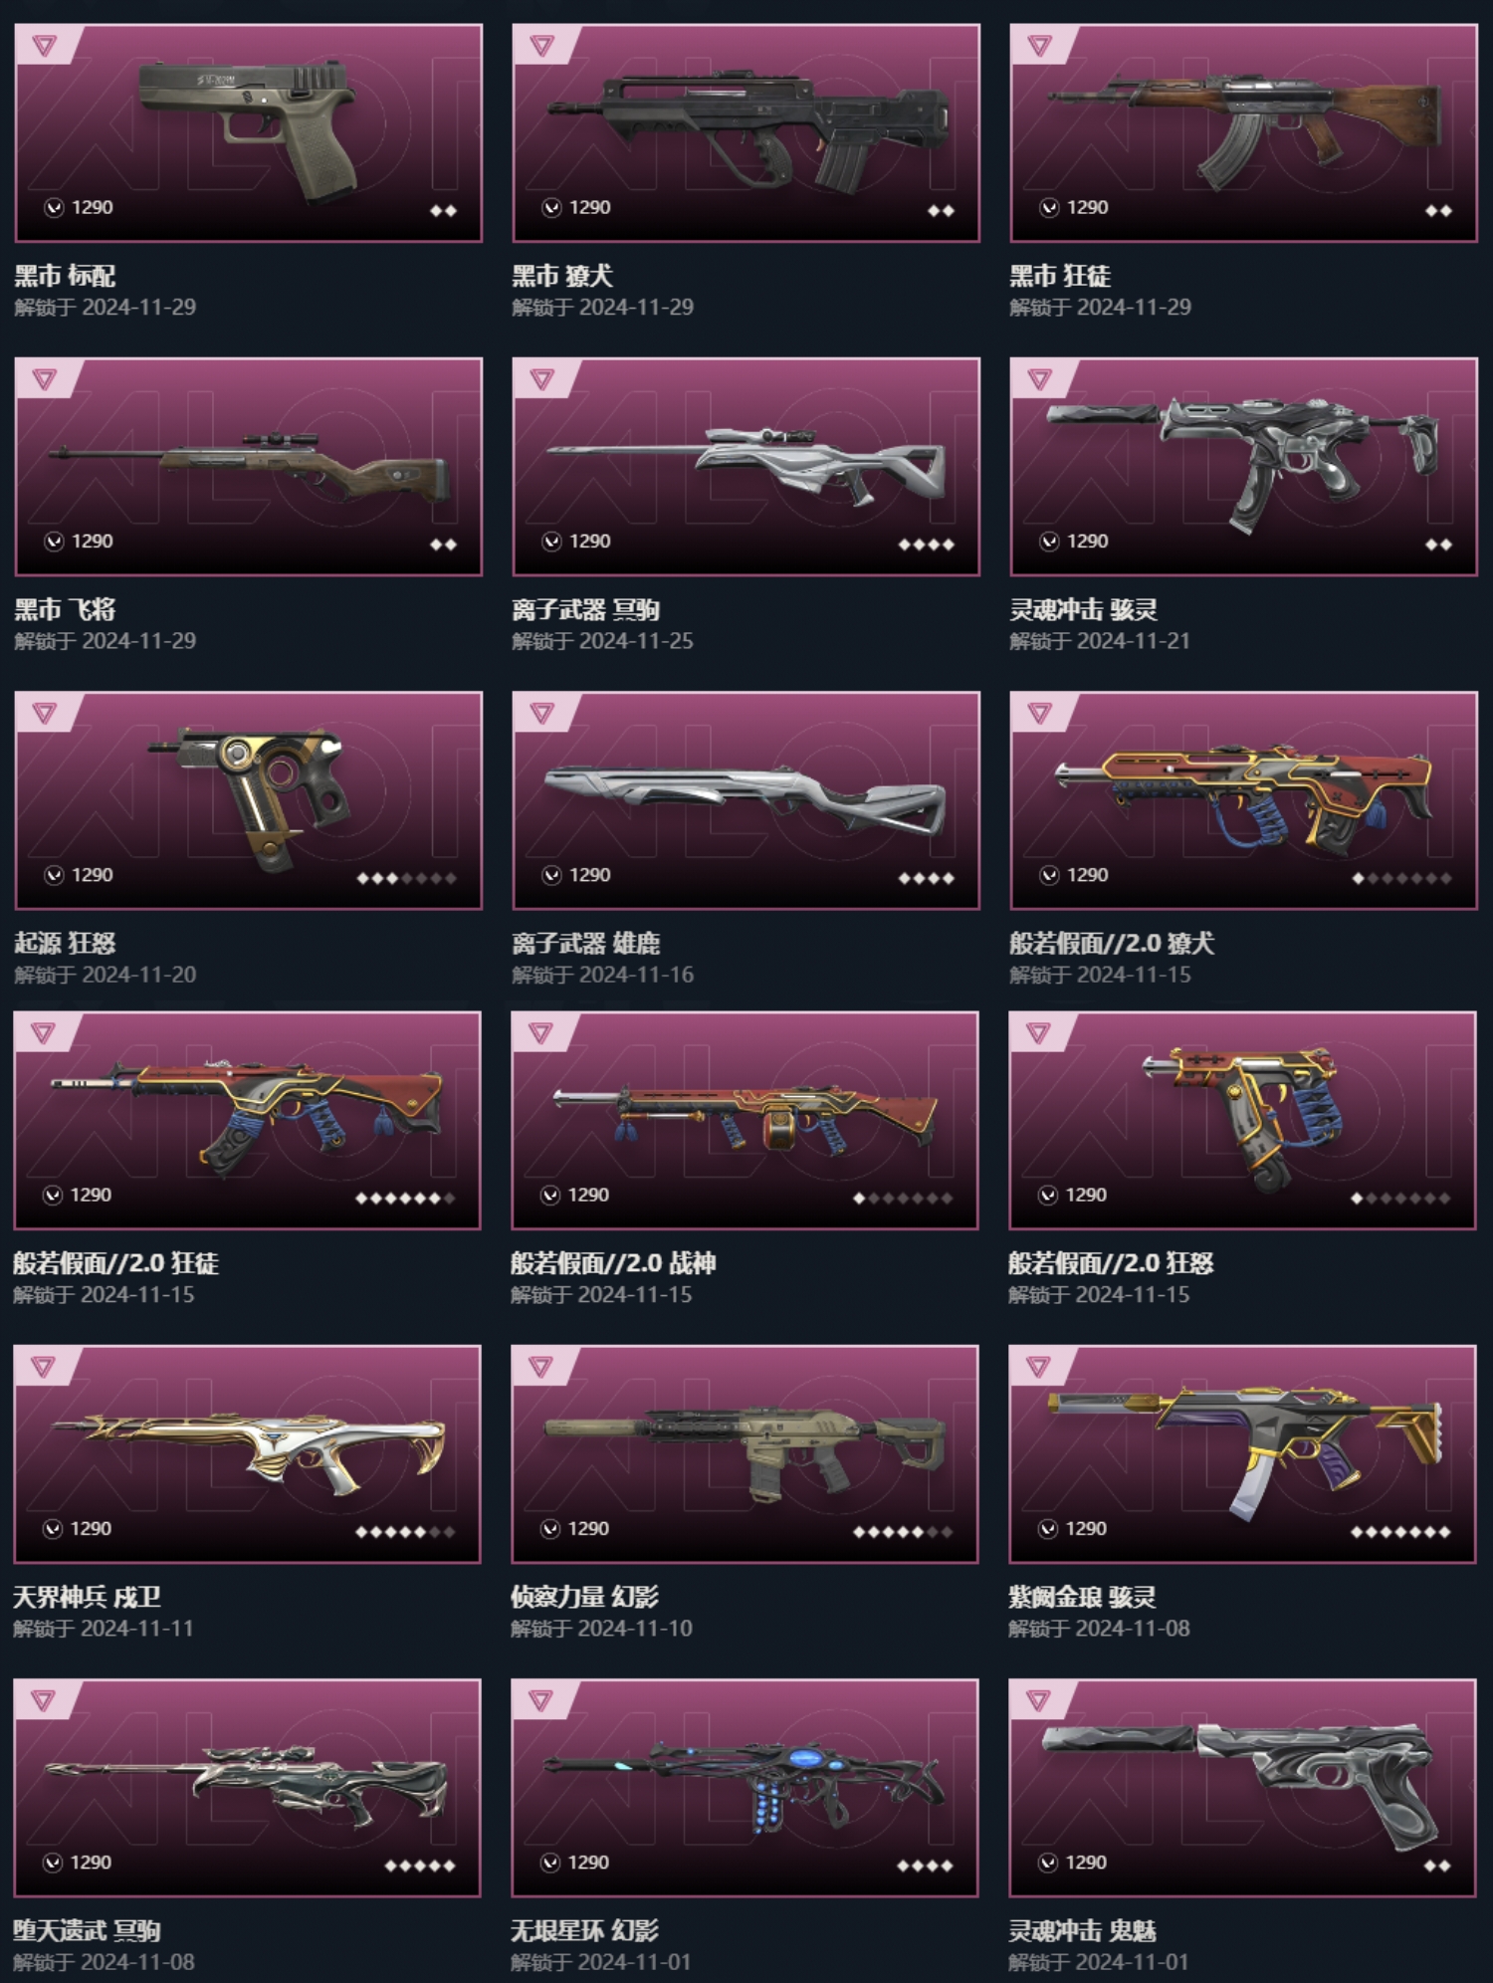
Task: Click the triangle badge on 灵魂冲击 鬼魅 card
Action: click(x=1038, y=1699)
